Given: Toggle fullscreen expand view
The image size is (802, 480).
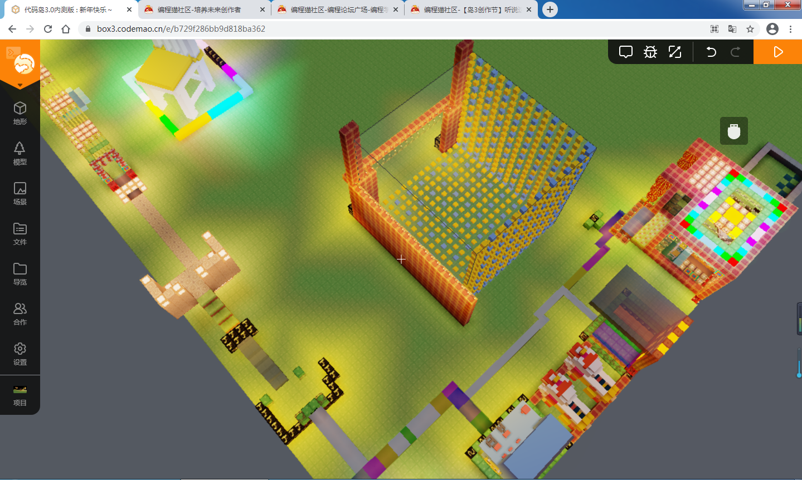Looking at the screenshot, I should tap(675, 52).
